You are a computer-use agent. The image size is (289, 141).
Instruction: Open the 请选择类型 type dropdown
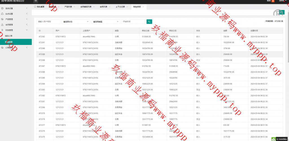[106, 22]
